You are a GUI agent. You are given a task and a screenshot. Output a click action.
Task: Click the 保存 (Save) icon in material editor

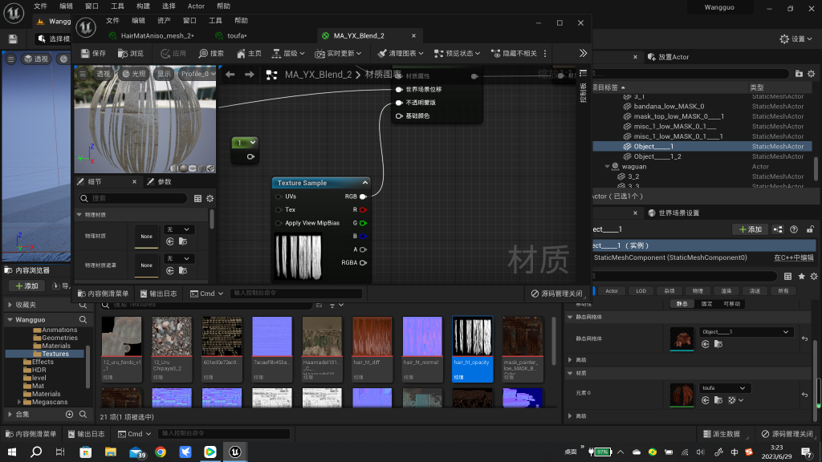(x=84, y=53)
